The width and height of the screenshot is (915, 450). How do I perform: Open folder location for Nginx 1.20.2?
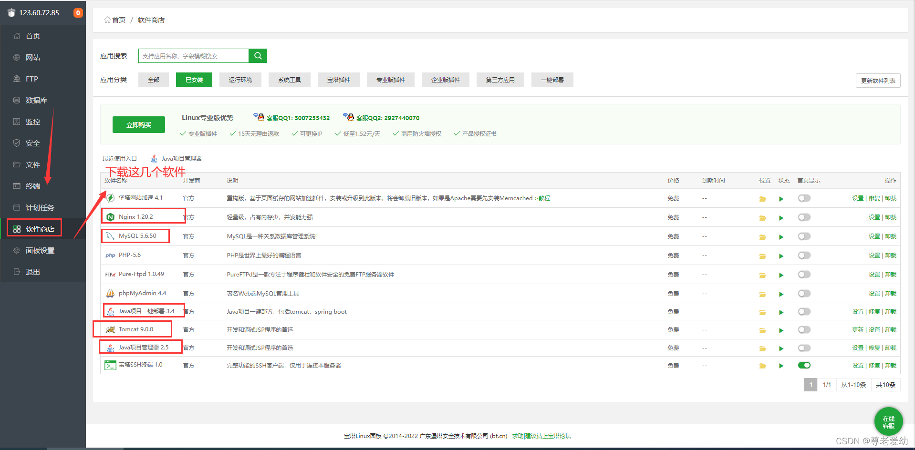tap(762, 218)
